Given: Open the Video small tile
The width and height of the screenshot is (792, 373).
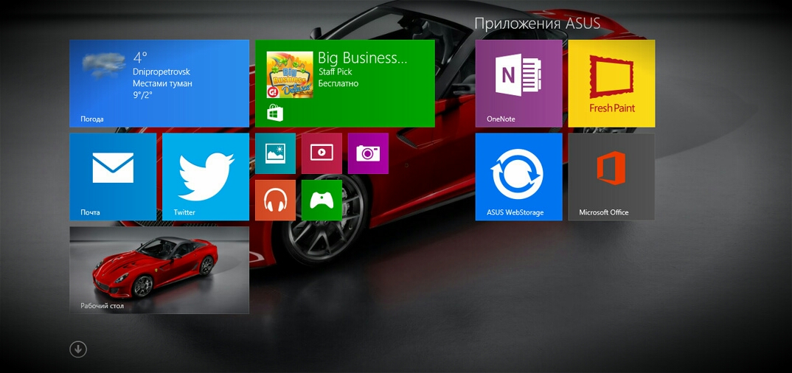Looking at the screenshot, I should pyautogui.click(x=322, y=153).
